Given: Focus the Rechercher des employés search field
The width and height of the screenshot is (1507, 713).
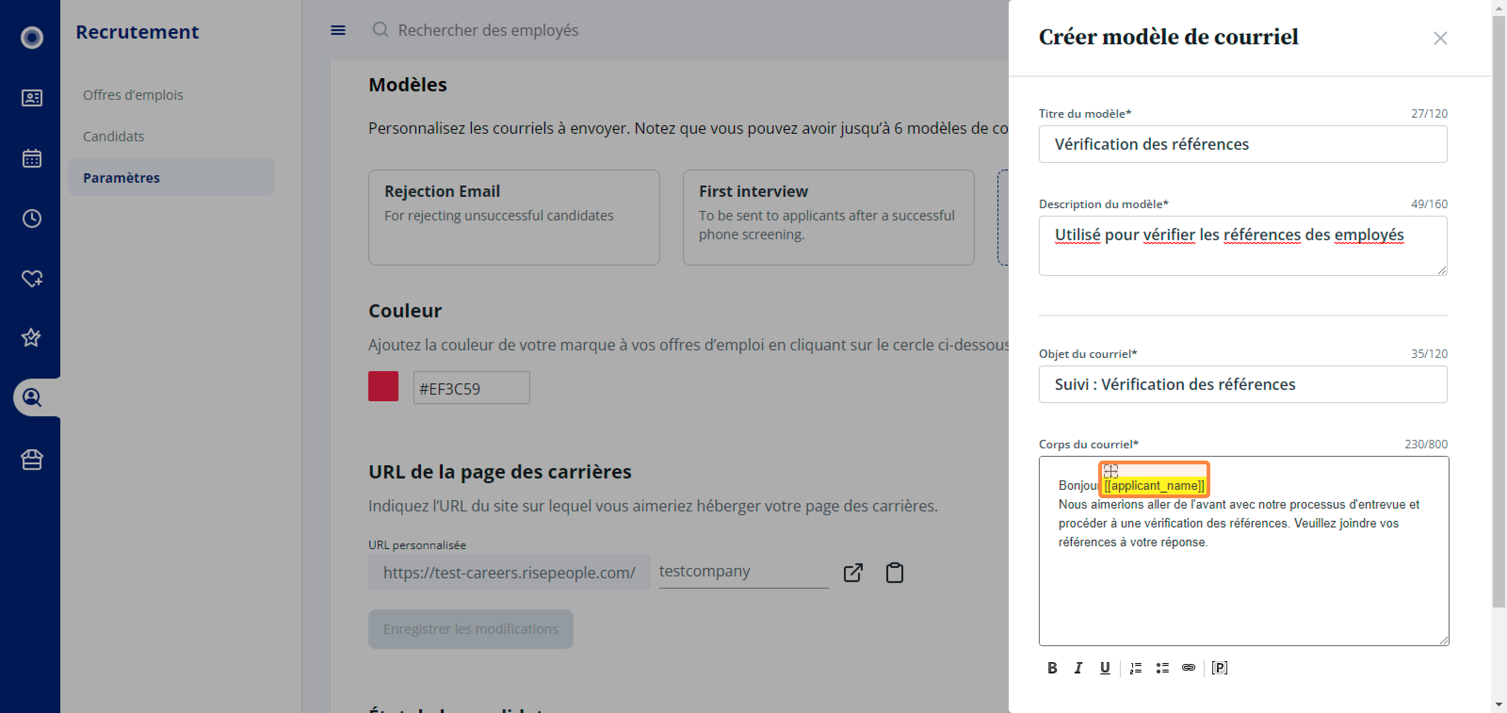Looking at the screenshot, I should 488,31.
